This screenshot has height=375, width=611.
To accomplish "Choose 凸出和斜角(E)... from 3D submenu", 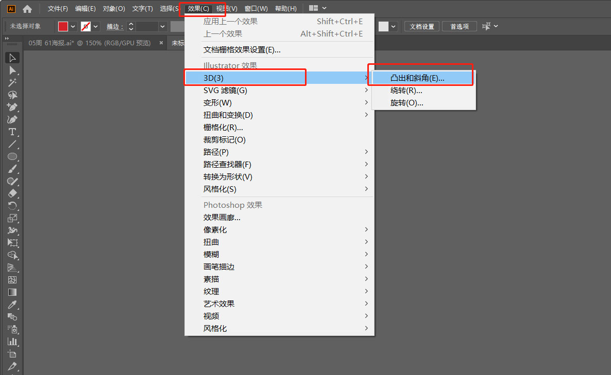I will [x=423, y=78].
